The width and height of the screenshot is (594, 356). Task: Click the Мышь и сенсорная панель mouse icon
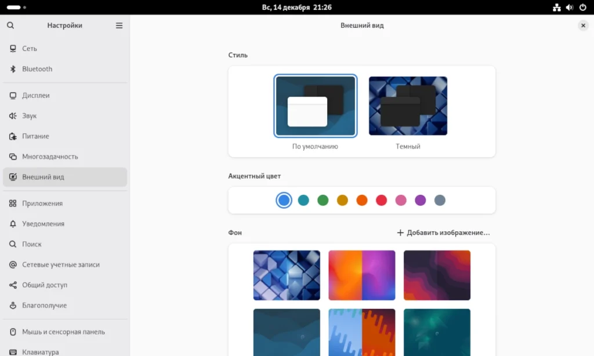coord(13,332)
